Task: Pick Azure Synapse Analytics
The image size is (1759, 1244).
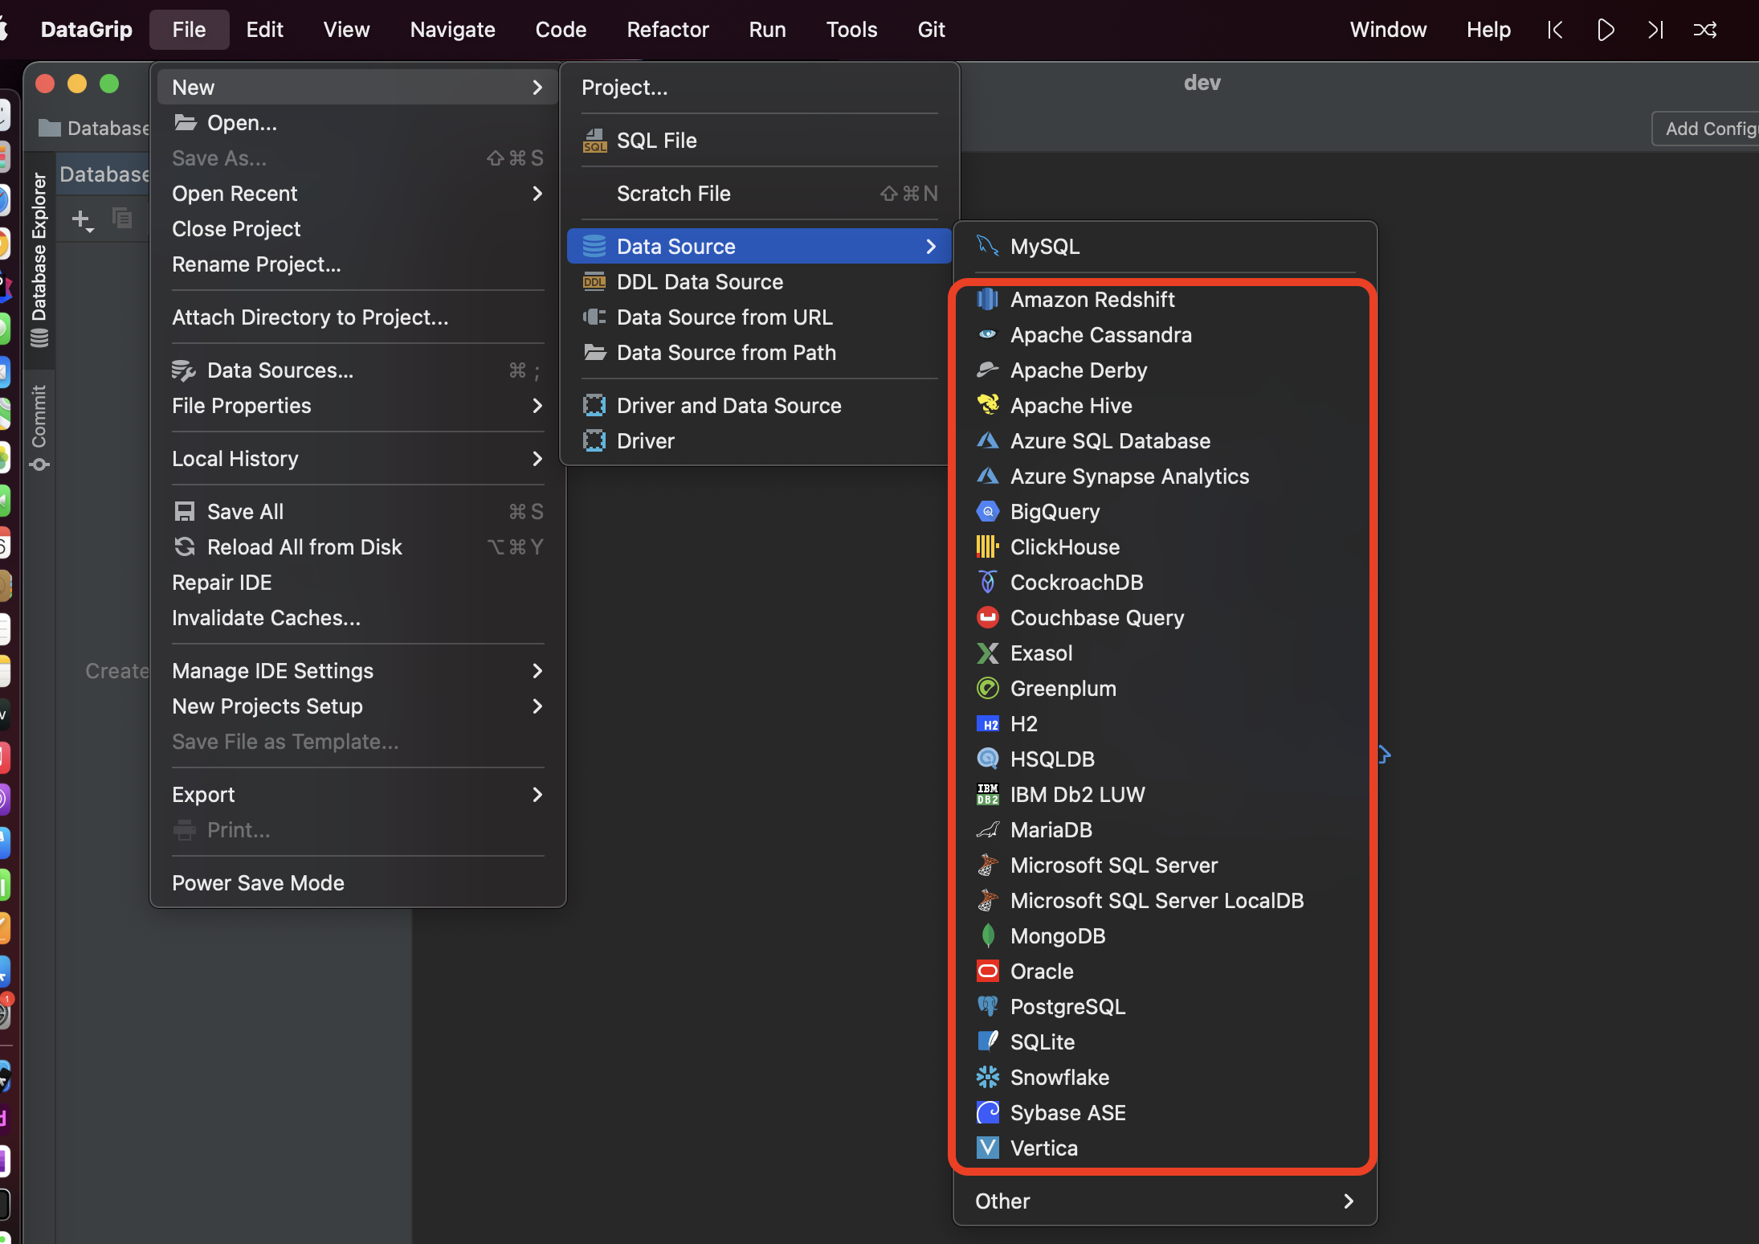Action: coord(1165,477)
